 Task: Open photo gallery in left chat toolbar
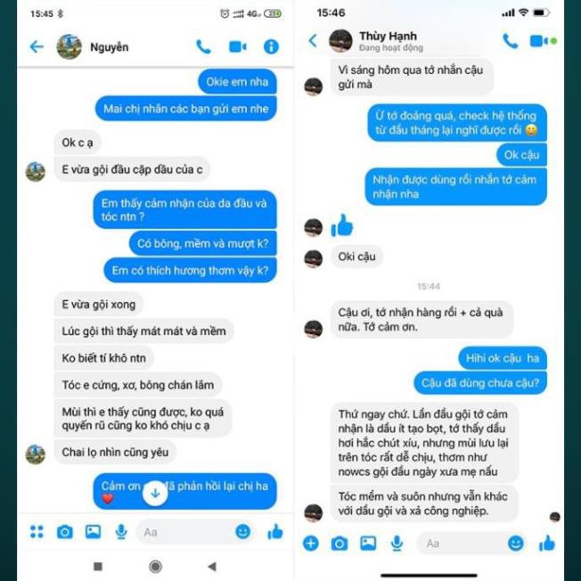click(93, 532)
